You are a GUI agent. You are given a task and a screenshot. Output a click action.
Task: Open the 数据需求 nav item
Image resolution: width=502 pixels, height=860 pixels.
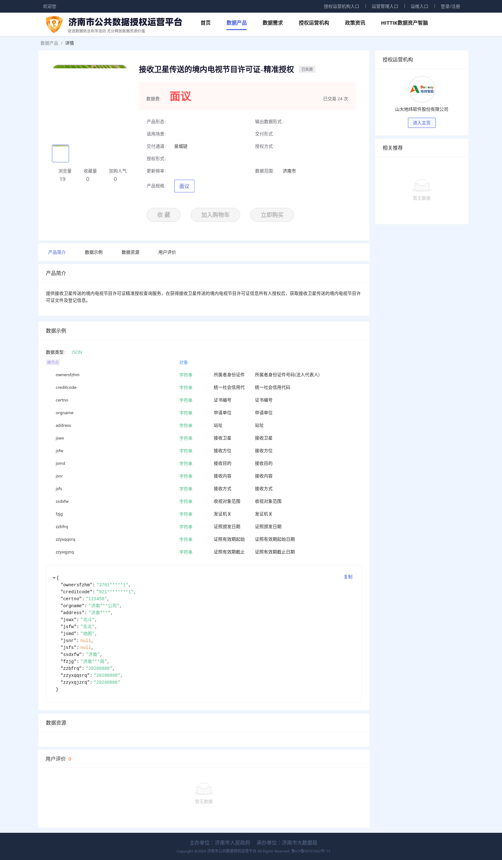point(272,23)
